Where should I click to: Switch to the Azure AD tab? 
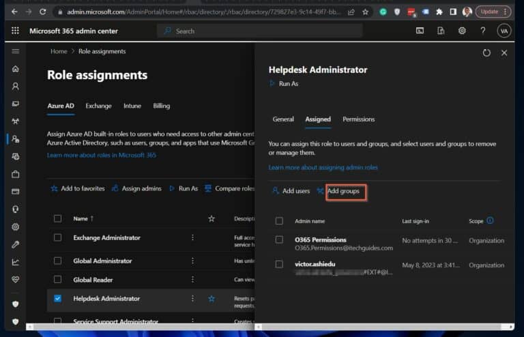pos(61,106)
